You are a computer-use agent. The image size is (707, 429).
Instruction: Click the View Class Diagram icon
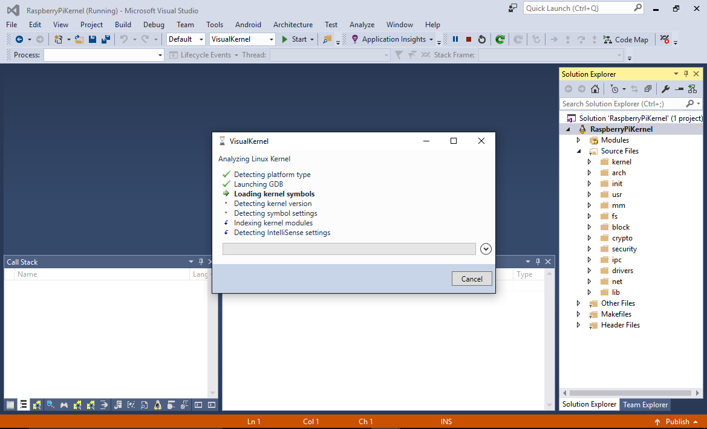[692, 89]
